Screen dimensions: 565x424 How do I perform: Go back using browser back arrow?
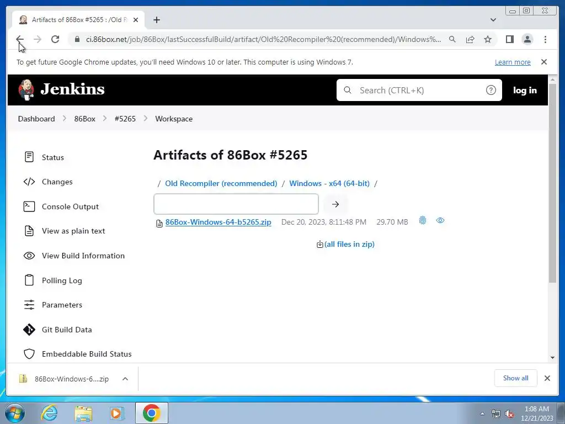point(20,39)
